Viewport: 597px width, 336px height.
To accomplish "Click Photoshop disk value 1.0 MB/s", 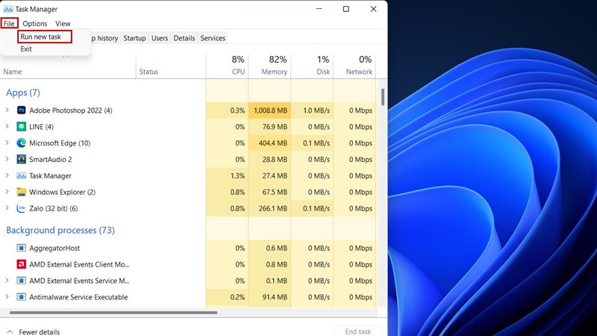I will (x=316, y=111).
